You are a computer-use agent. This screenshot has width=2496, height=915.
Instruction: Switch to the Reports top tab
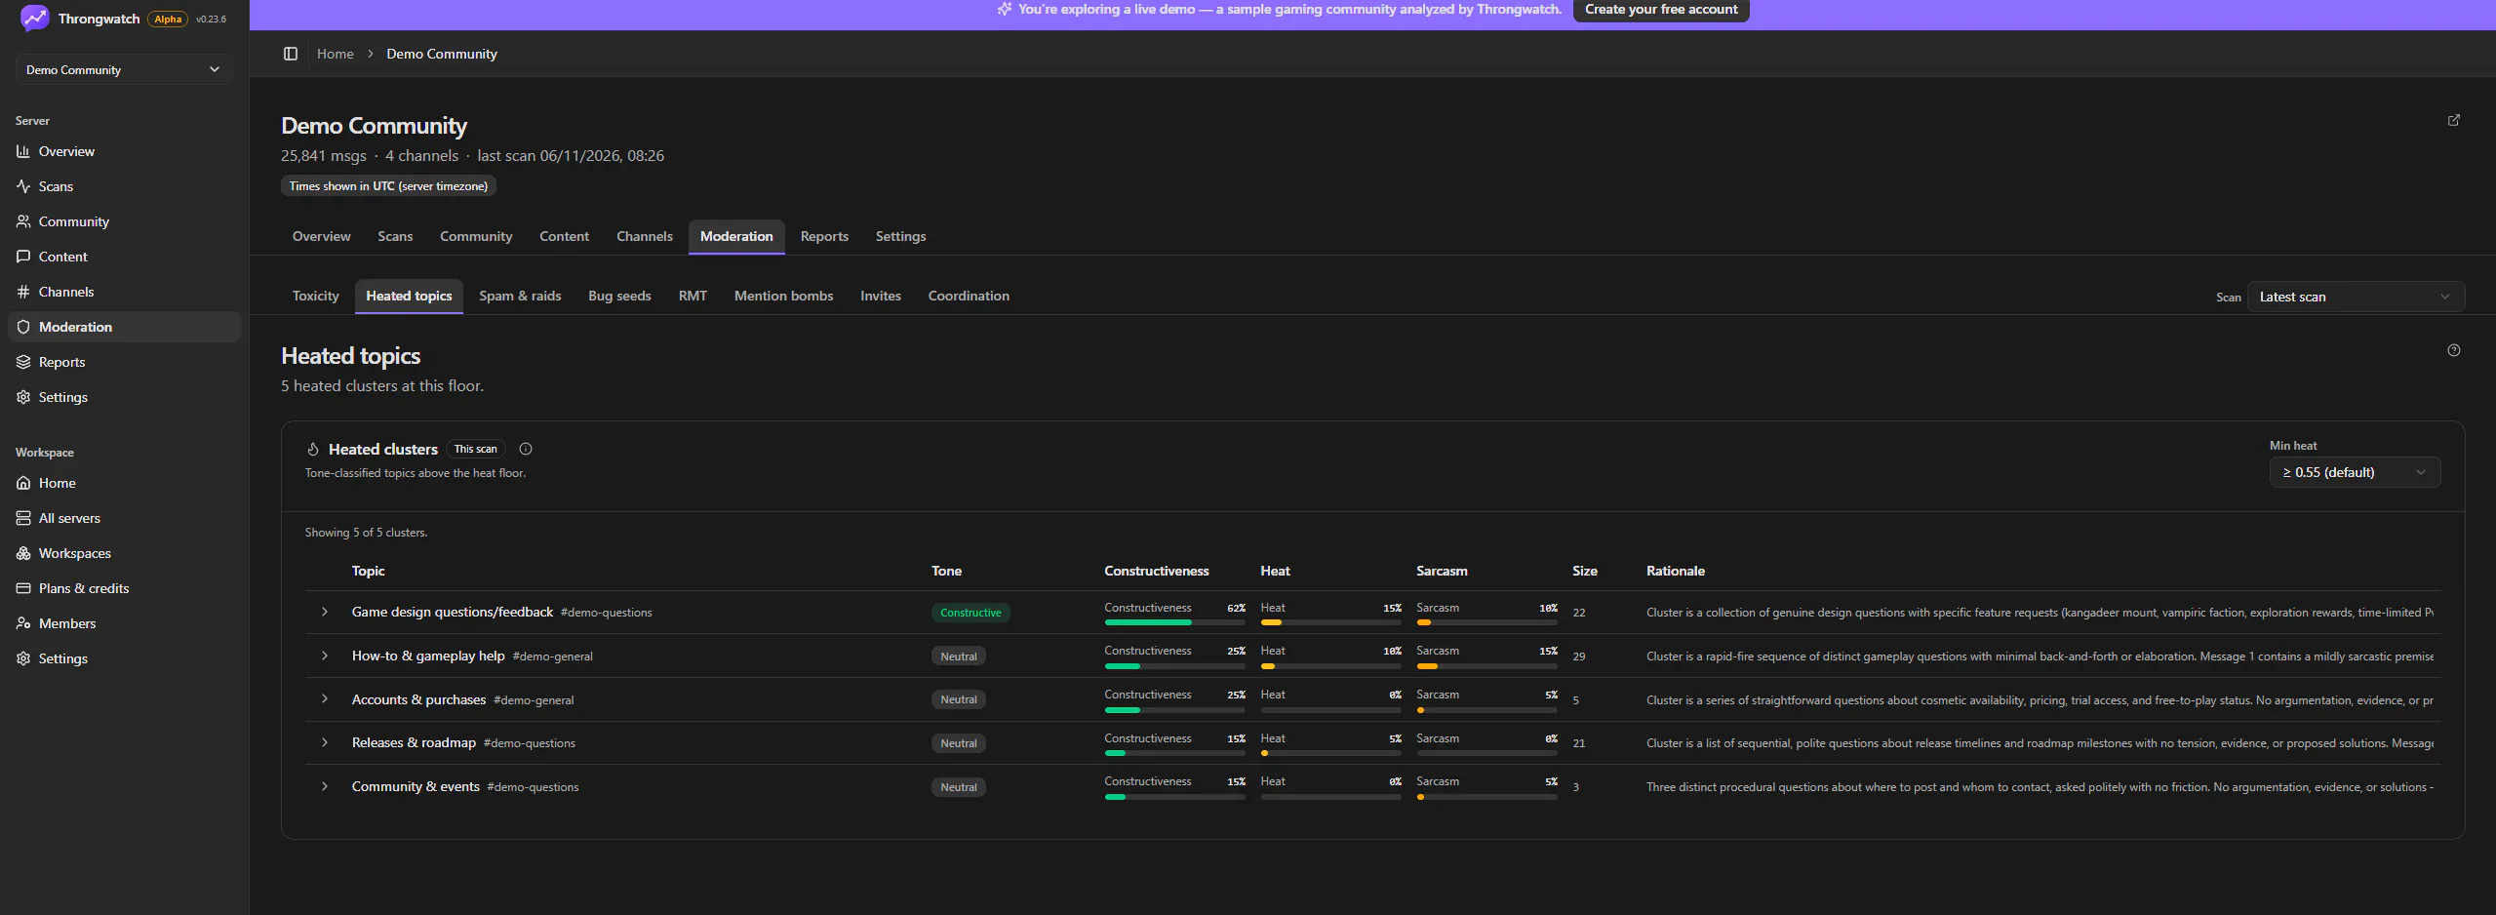pos(824,236)
